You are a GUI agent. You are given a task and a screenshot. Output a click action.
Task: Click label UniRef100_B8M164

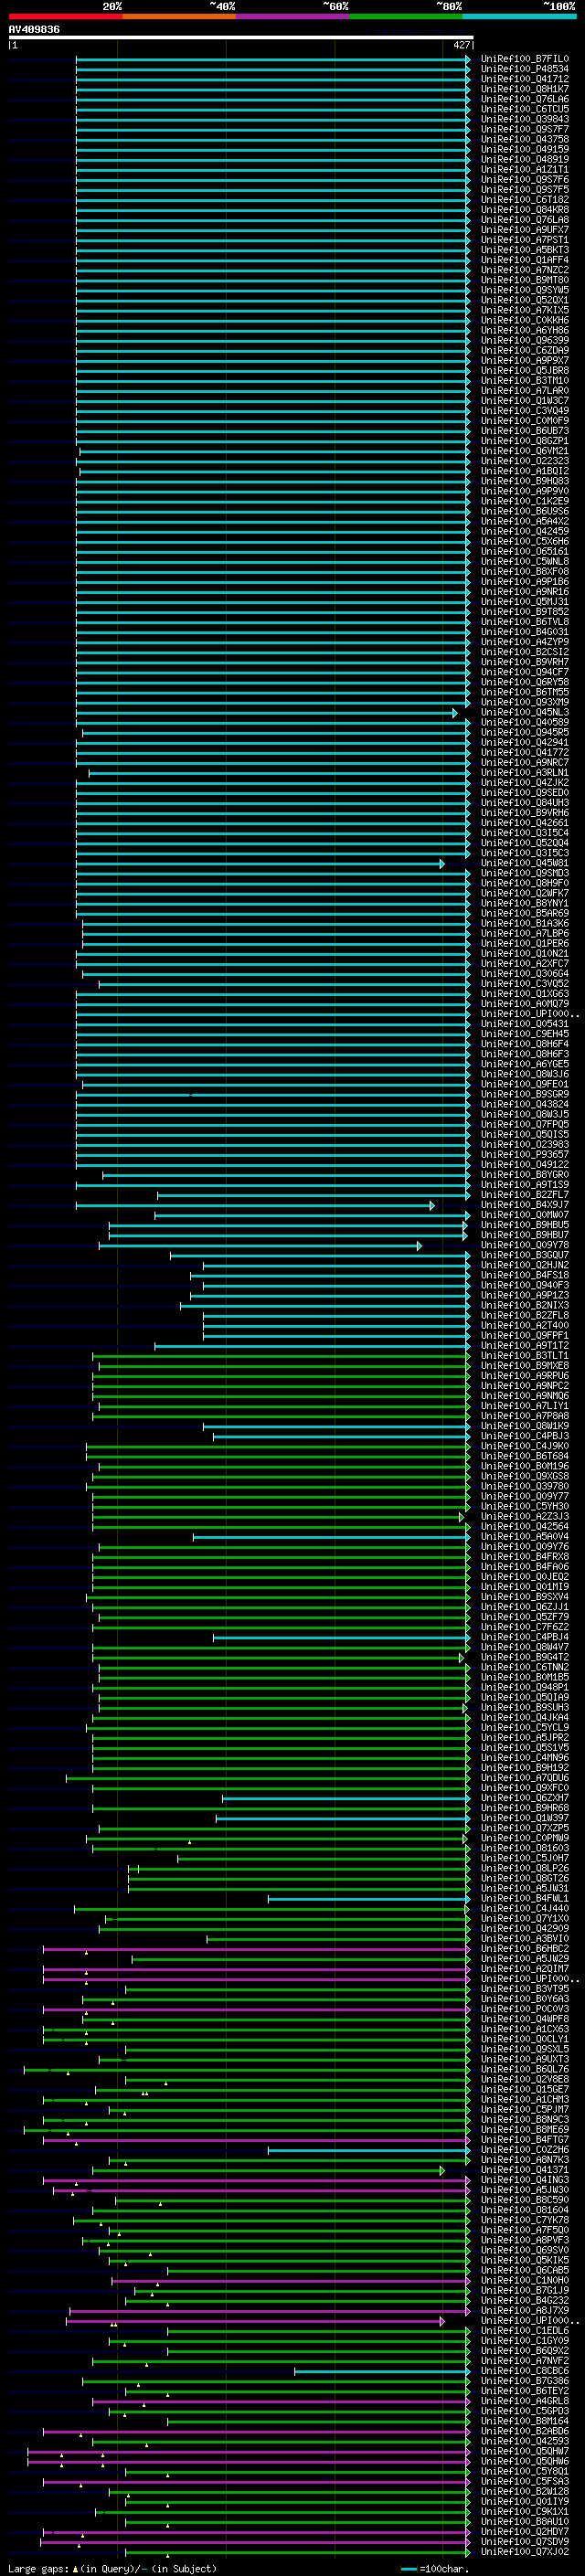524,2421
